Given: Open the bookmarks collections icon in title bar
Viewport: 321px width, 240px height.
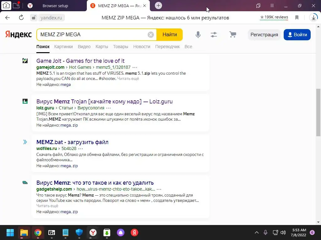Looking at the screenshot, I should (x=258, y=6).
